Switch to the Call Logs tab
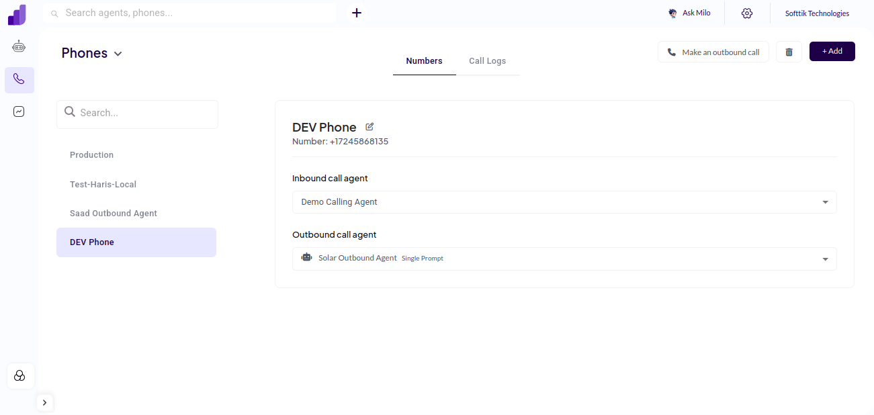The width and height of the screenshot is (874, 415). (x=488, y=61)
